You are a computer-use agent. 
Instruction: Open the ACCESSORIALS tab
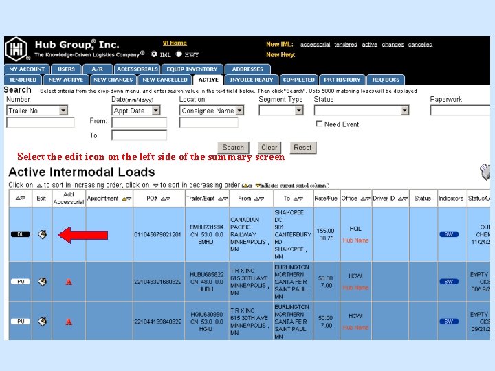(x=137, y=69)
